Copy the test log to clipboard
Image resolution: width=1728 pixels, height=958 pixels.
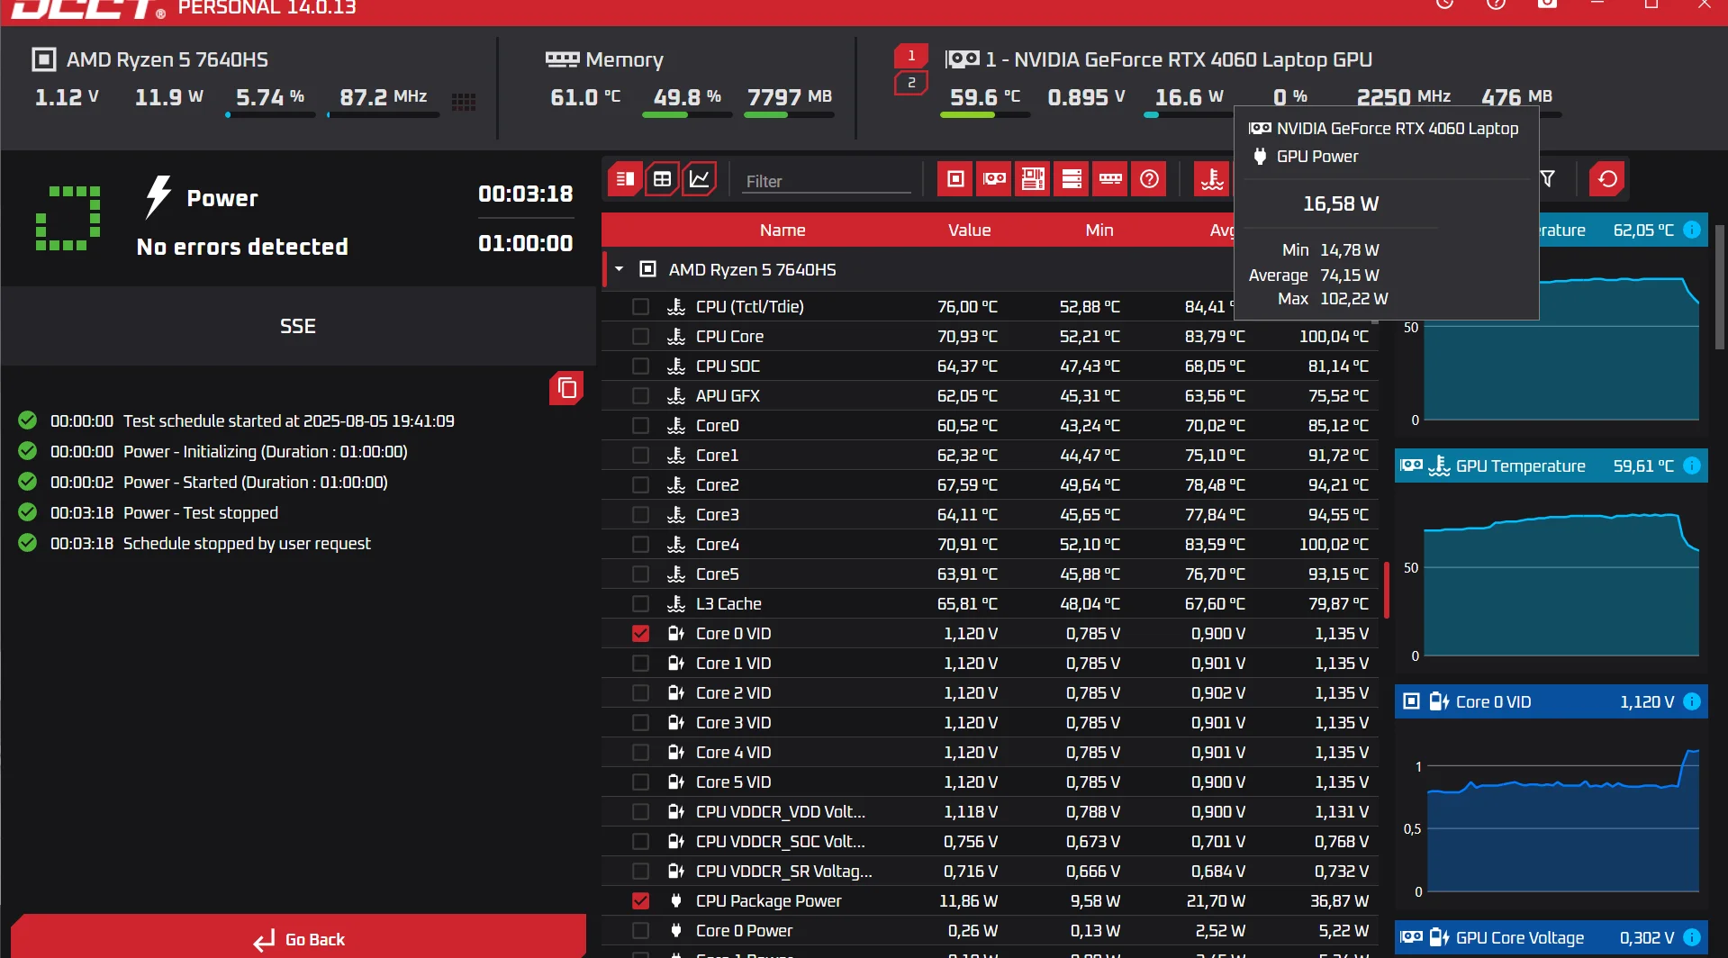(x=566, y=388)
